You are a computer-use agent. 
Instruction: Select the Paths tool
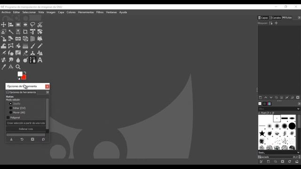[32, 60]
